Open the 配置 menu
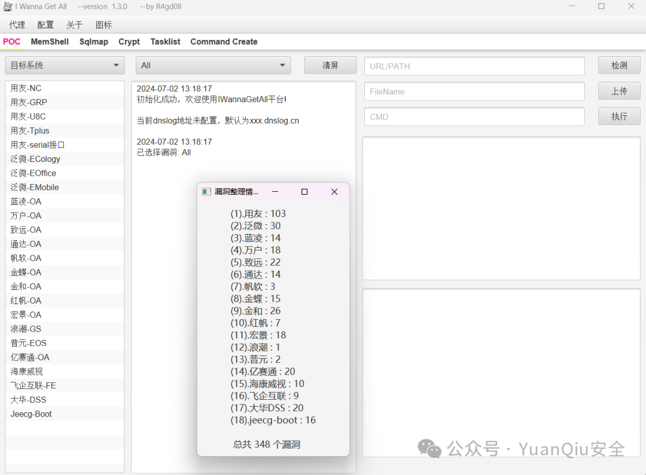This screenshot has width=646, height=475. point(45,25)
